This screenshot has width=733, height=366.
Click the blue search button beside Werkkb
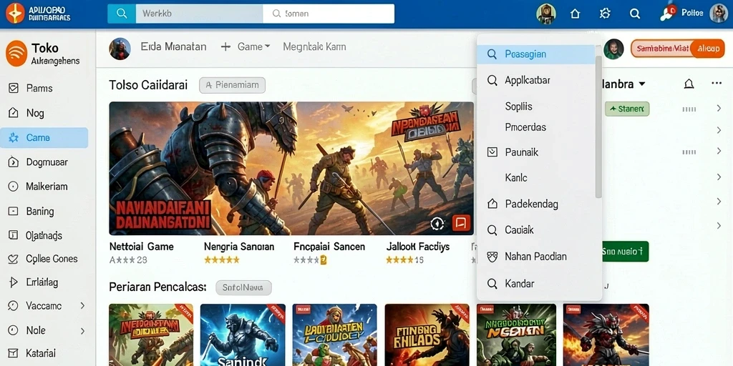[x=122, y=14]
